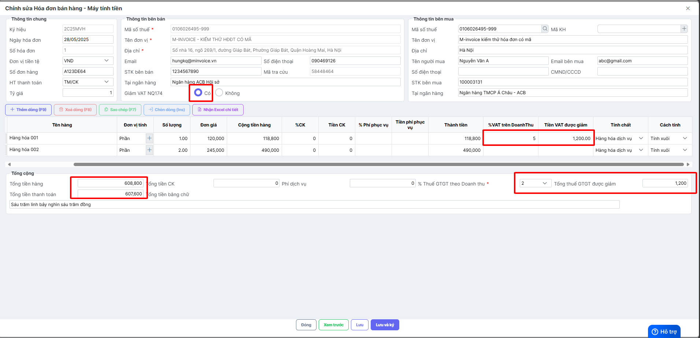The image size is (700, 338).
Task: Click the Xem trước preview button
Action: 333,325
